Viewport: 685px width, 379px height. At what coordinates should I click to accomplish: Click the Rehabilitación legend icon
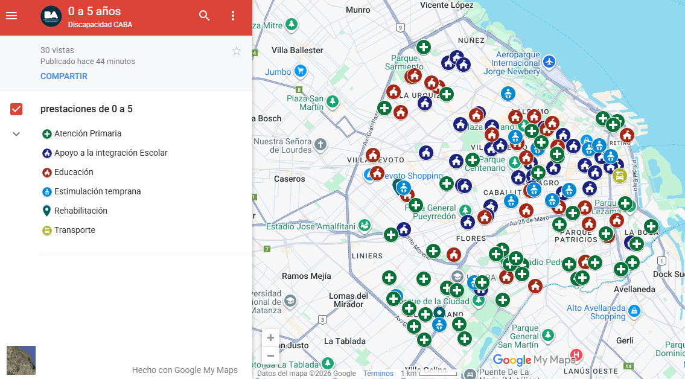click(47, 211)
